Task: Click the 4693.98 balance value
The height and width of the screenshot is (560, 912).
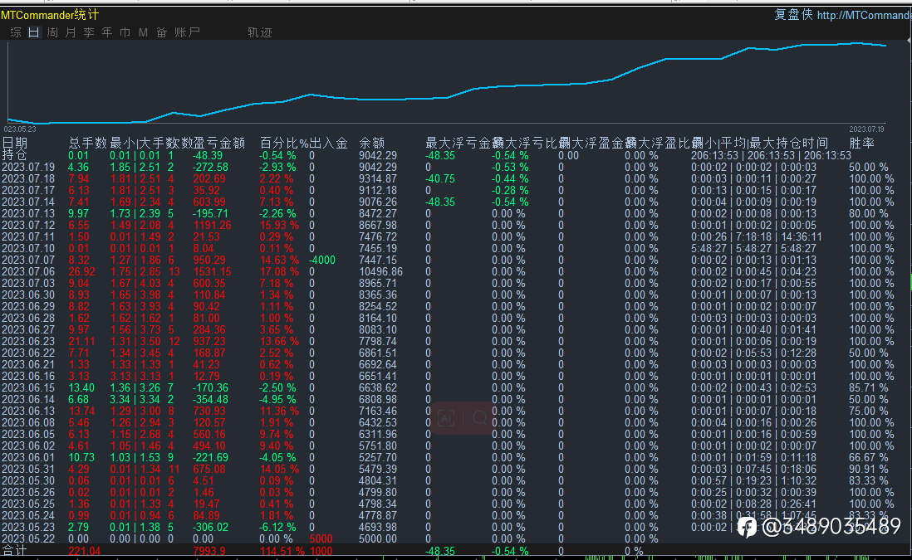Action: pos(377,528)
